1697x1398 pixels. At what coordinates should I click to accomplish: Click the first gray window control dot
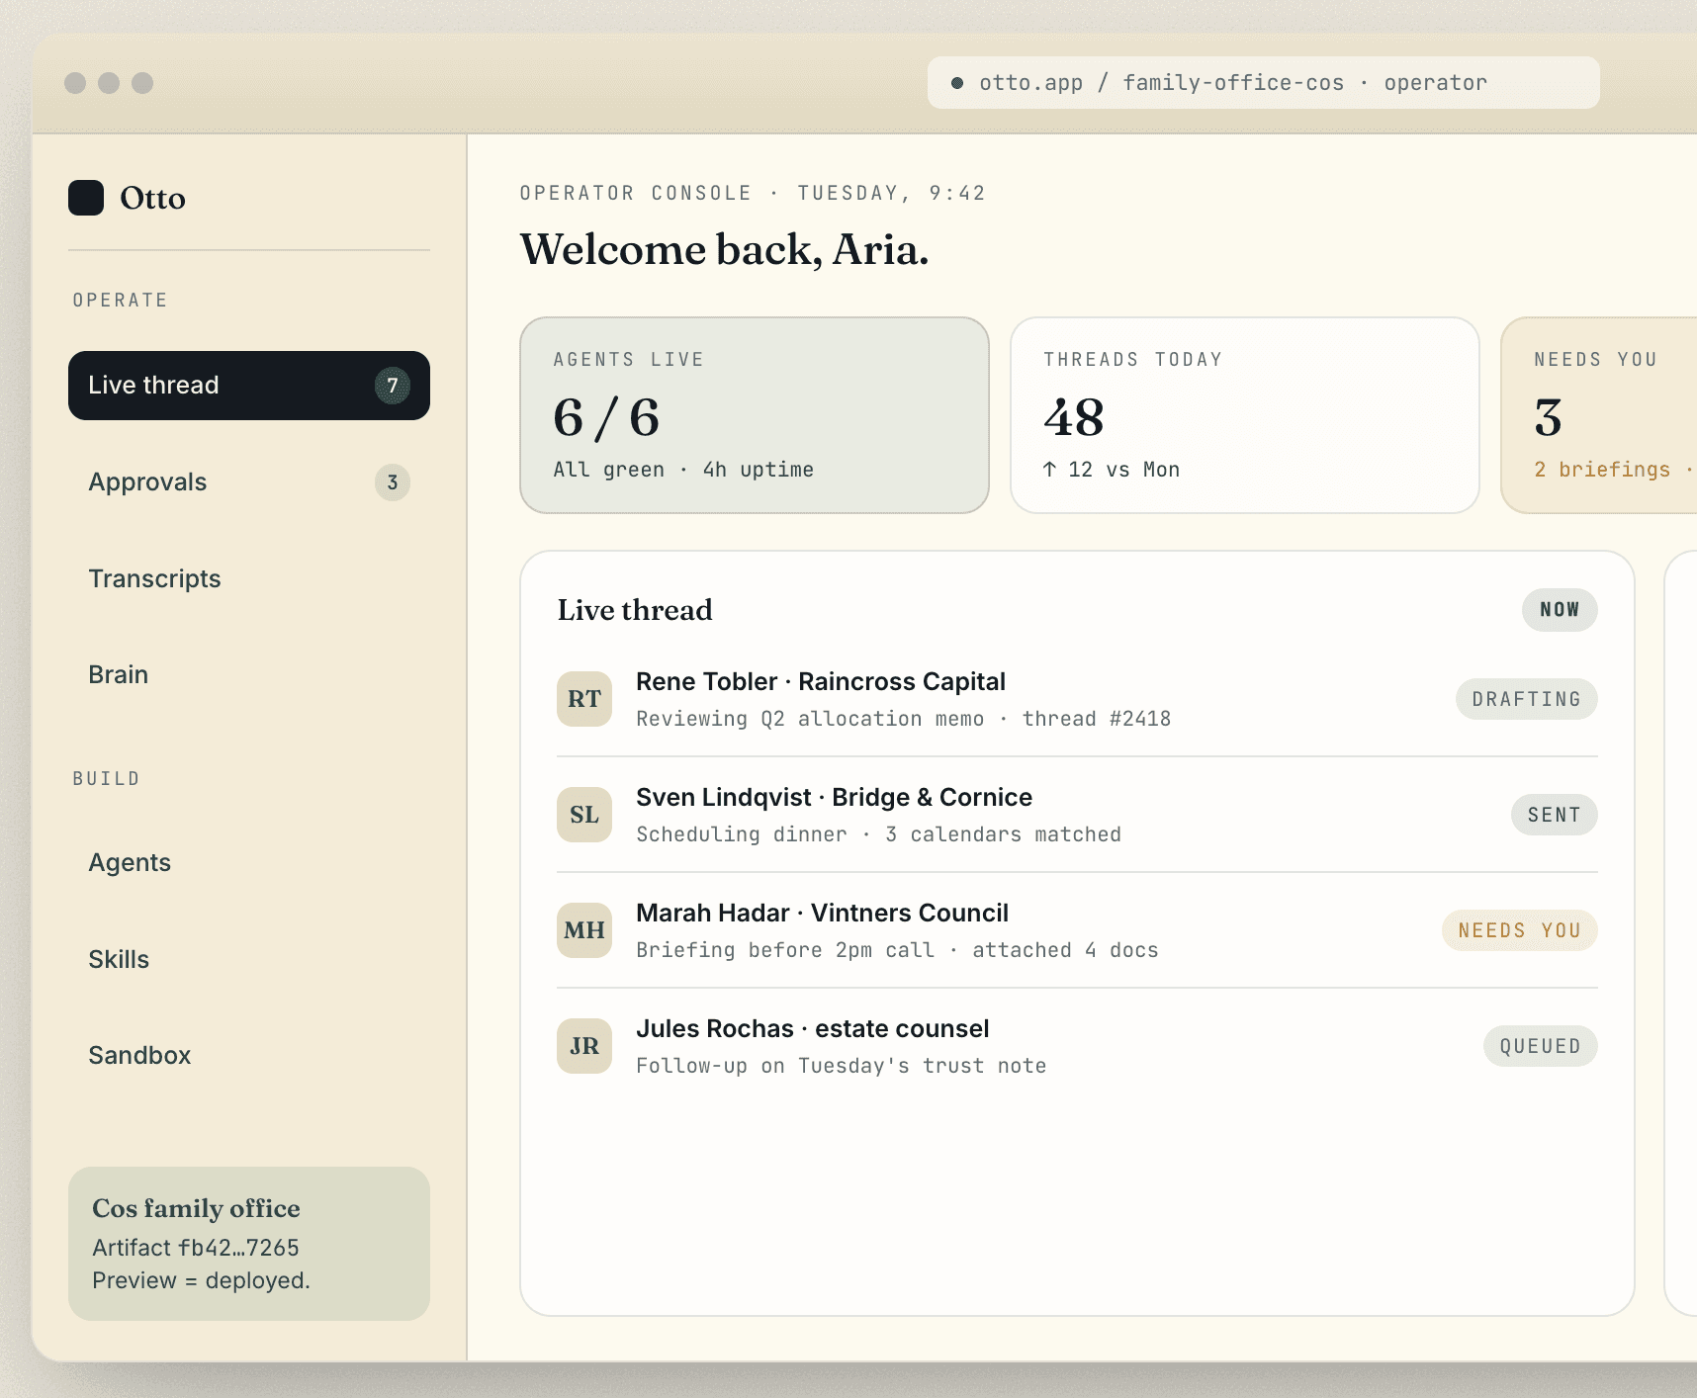[x=75, y=83]
